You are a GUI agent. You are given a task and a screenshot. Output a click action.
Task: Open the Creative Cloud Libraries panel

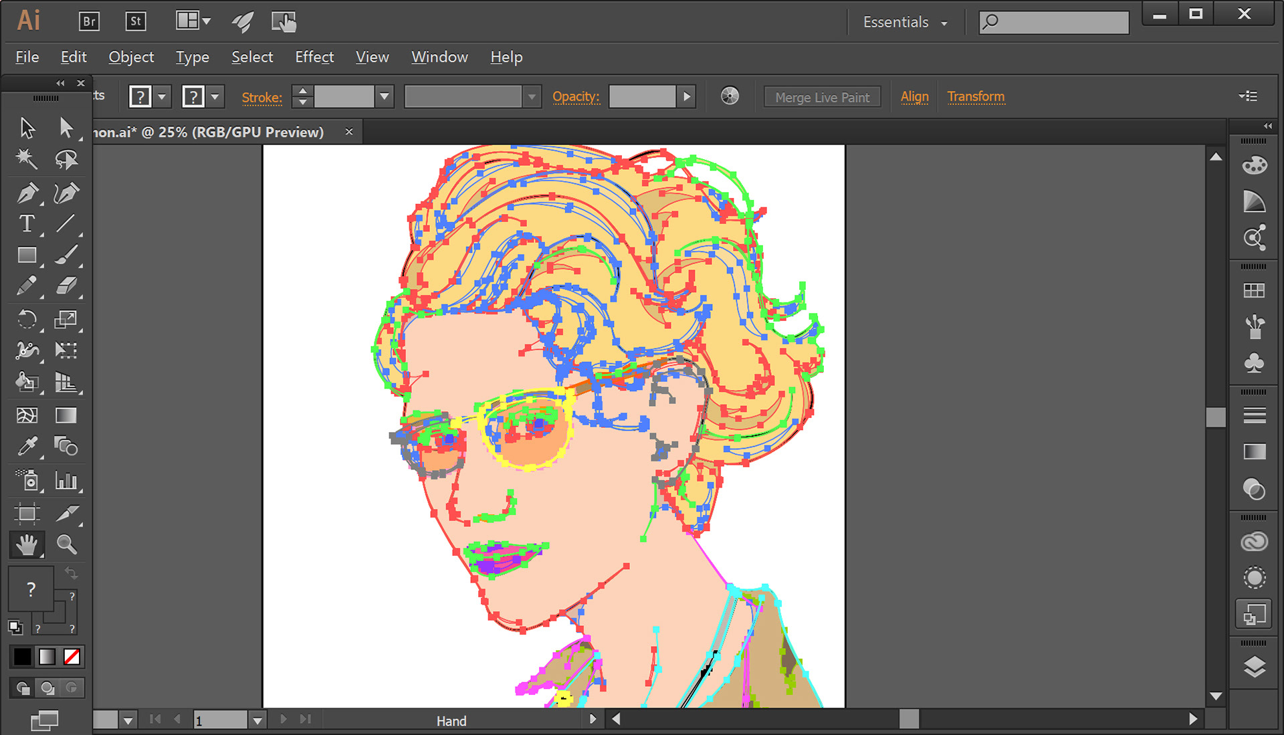[x=1255, y=542]
